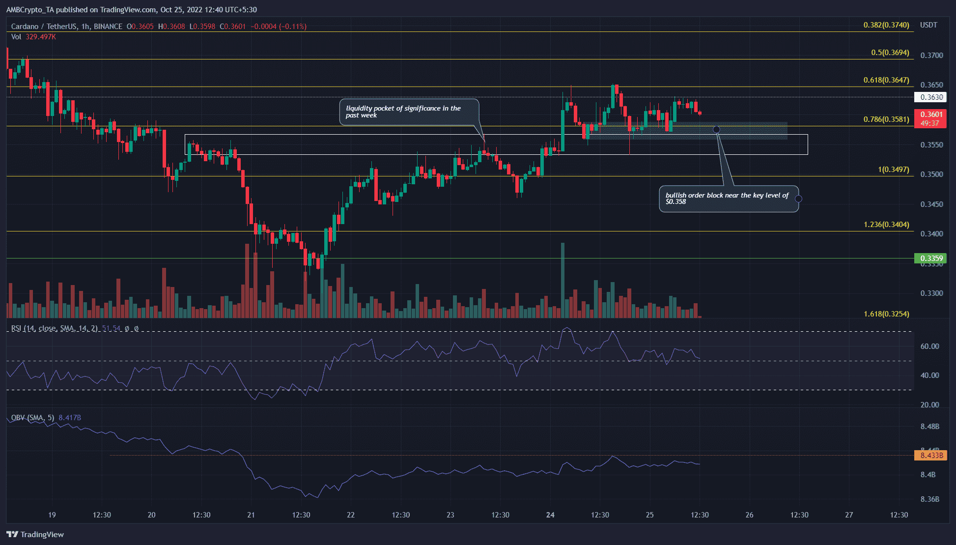Image resolution: width=956 pixels, height=545 pixels.
Task: Click the 0.3700 price axis label
Action: pos(931,56)
